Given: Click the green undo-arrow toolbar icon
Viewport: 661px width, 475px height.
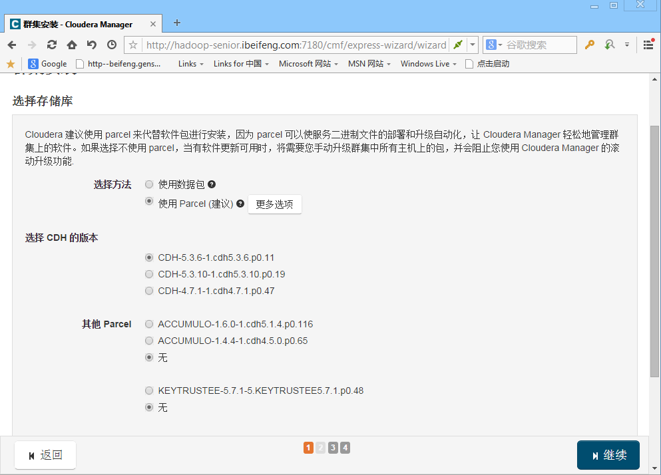Looking at the screenshot, I should tap(609, 45).
